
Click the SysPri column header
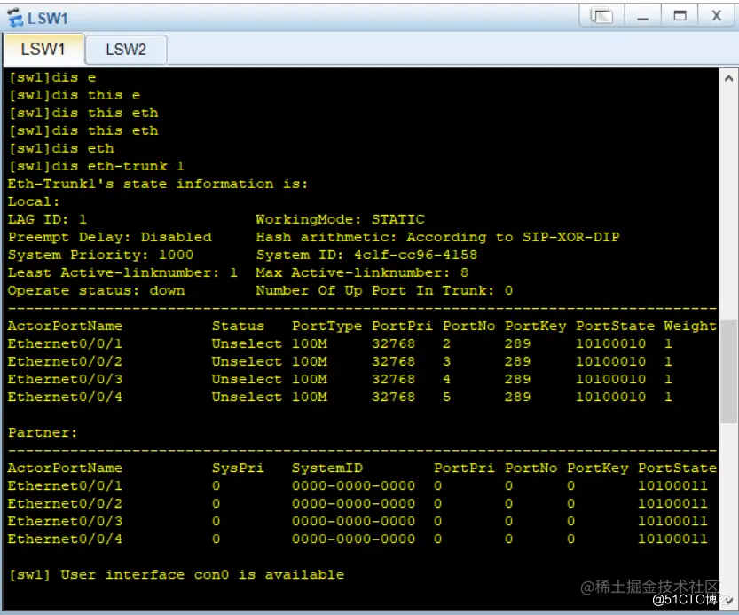coord(238,469)
